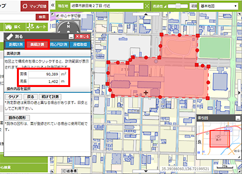The height and width of the screenshot is (174, 242).
Task: Pan map down with bottom arrow
Action: click(x=146, y=171)
